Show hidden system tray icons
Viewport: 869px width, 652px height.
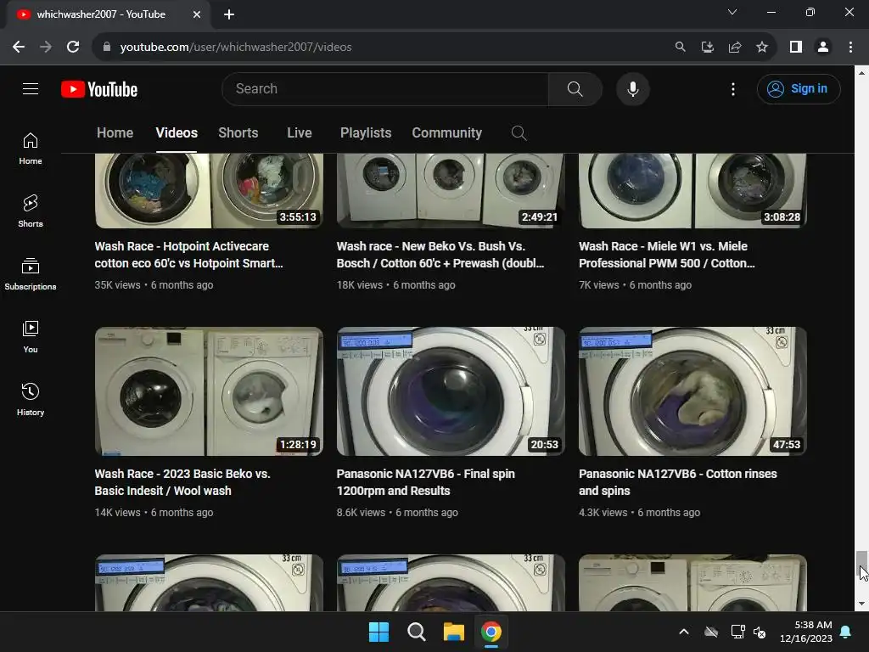pyautogui.click(x=684, y=632)
